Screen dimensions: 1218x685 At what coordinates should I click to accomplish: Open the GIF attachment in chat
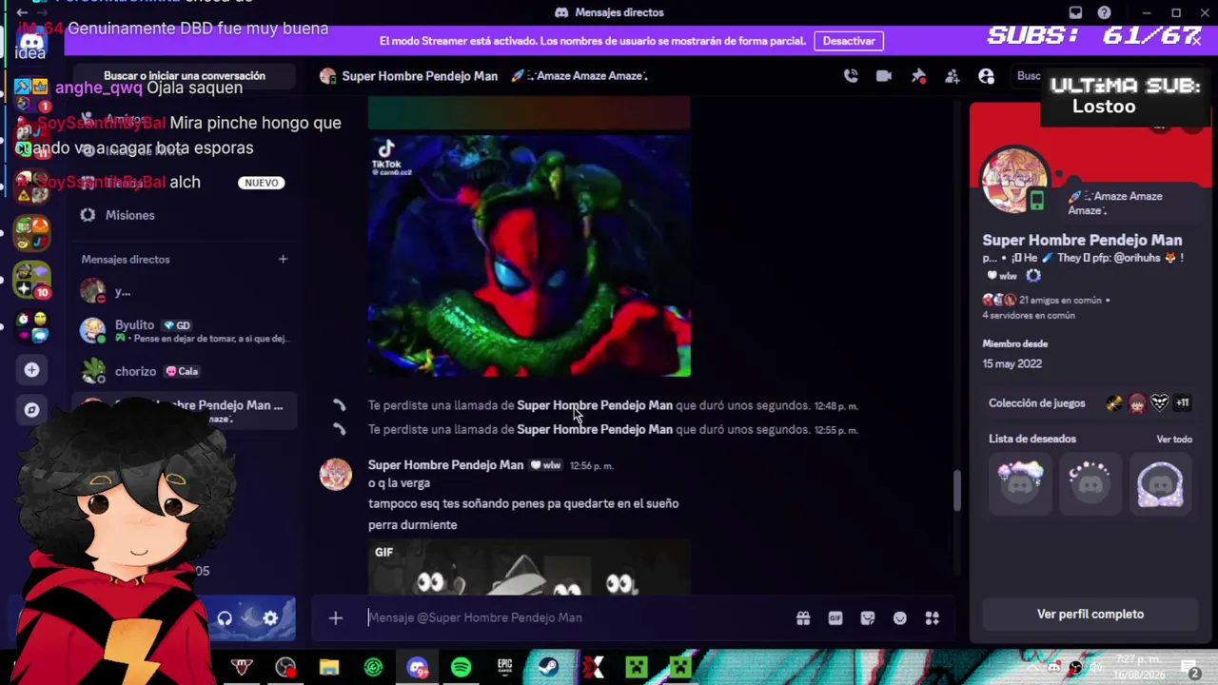(529, 568)
